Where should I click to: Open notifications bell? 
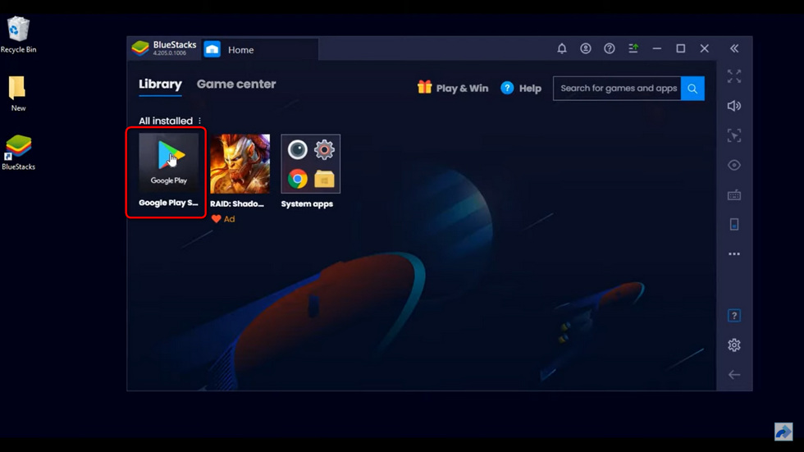[562, 48]
